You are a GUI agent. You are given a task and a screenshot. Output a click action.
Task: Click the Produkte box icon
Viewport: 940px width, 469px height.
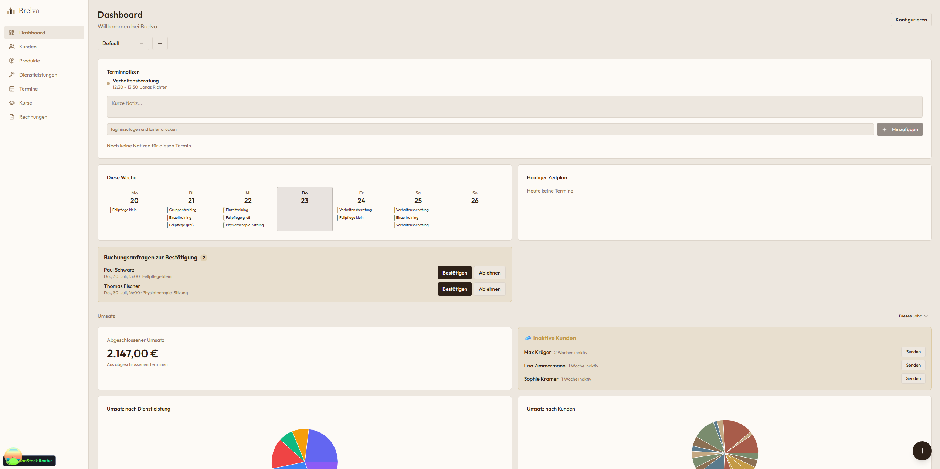(12, 61)
